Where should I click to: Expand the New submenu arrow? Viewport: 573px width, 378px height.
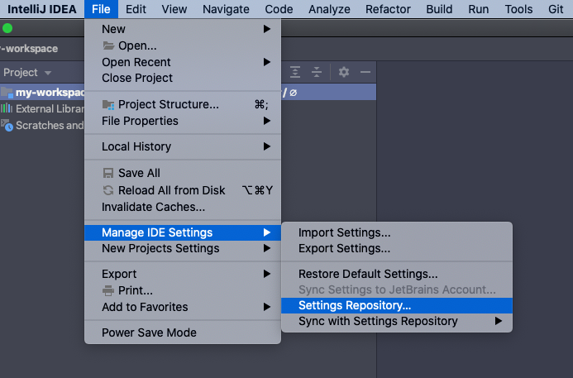pyautogui.click(x=267, y=29)
